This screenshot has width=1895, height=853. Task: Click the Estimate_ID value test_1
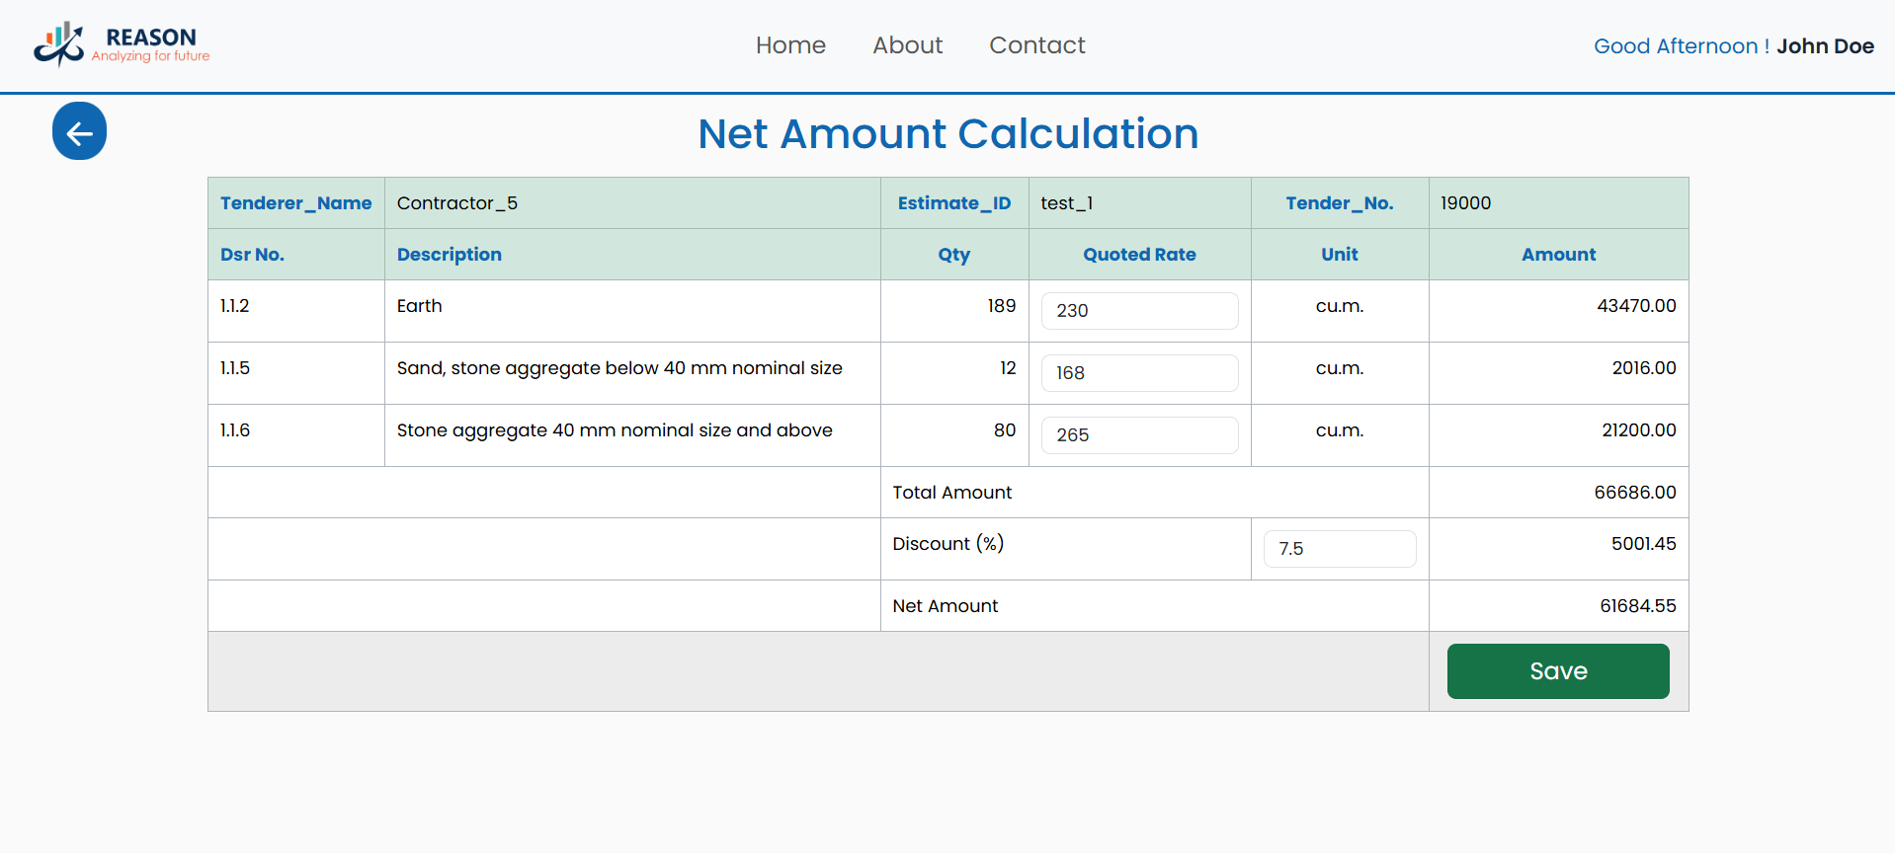pyautogui.click(x=1066, y=203)
